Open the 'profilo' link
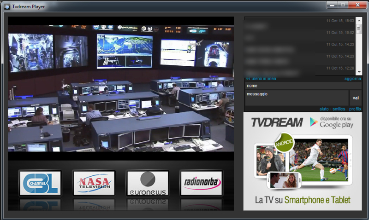Screen dimensions: 369x220 pyautogui.click(x=355, y=109)
